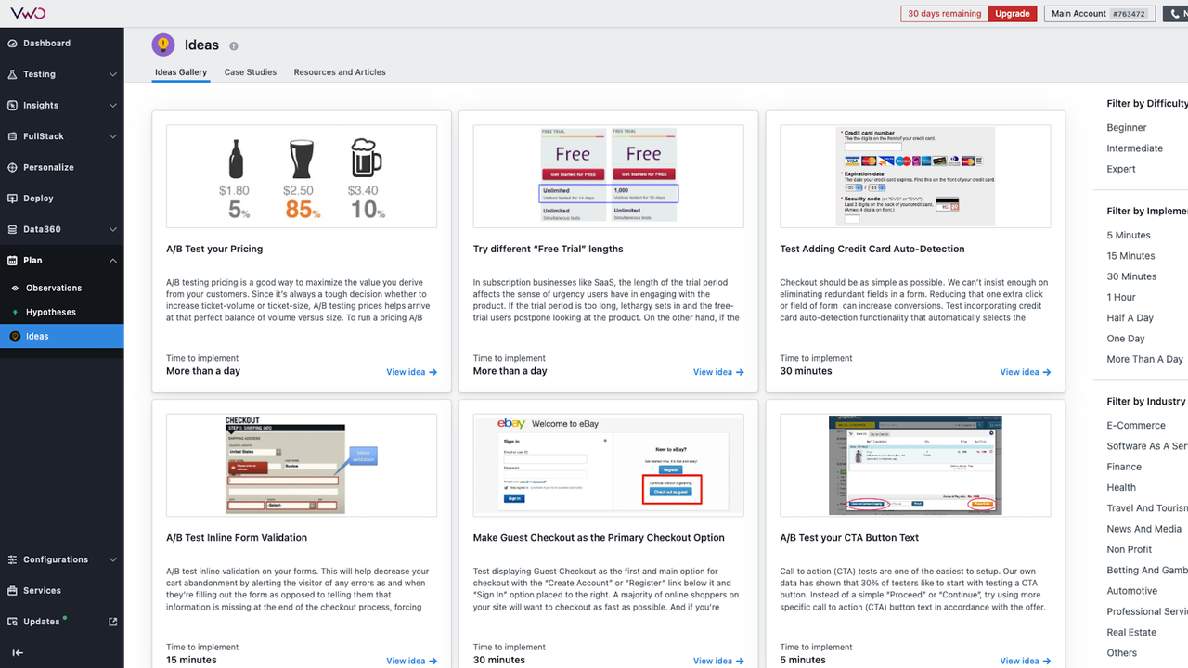View idea for Free Trial lengths
The height and width of the screenshot is (668, 1188).
point(718,372)
